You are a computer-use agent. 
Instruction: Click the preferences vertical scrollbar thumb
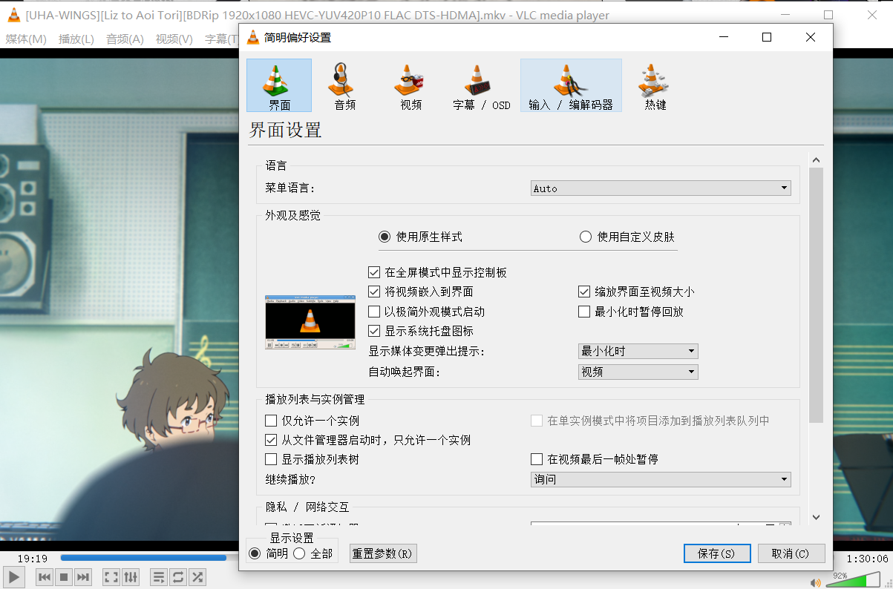(x=816, y=295)
